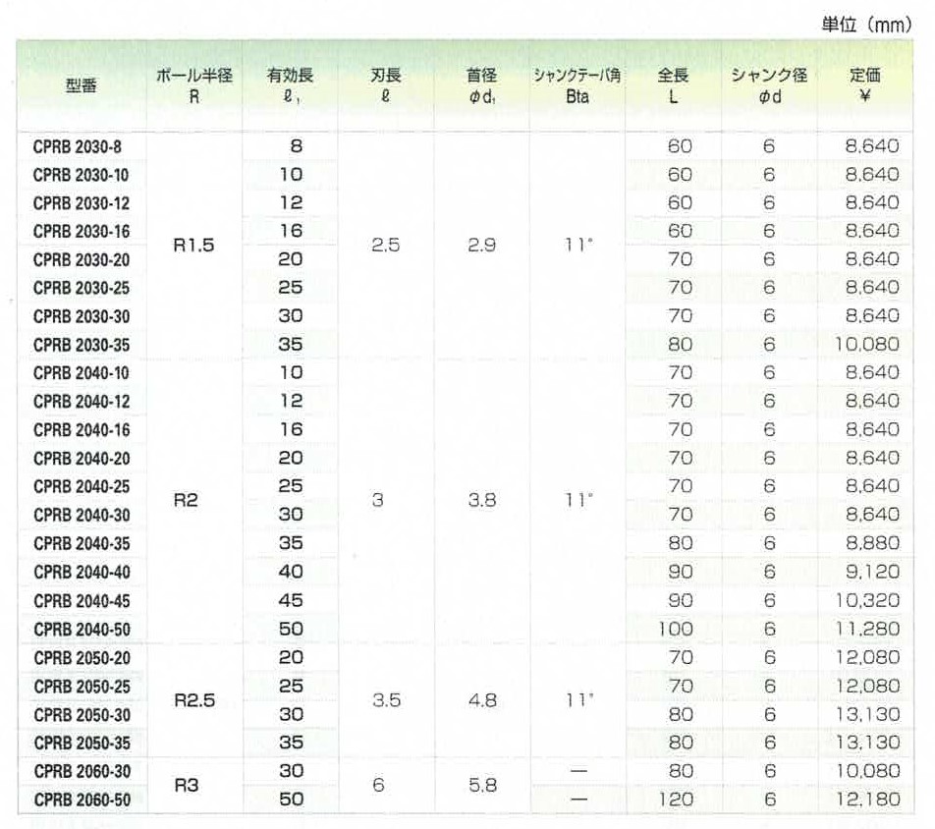Click taper angle 11° in R2.5 group

pos(578,699)
